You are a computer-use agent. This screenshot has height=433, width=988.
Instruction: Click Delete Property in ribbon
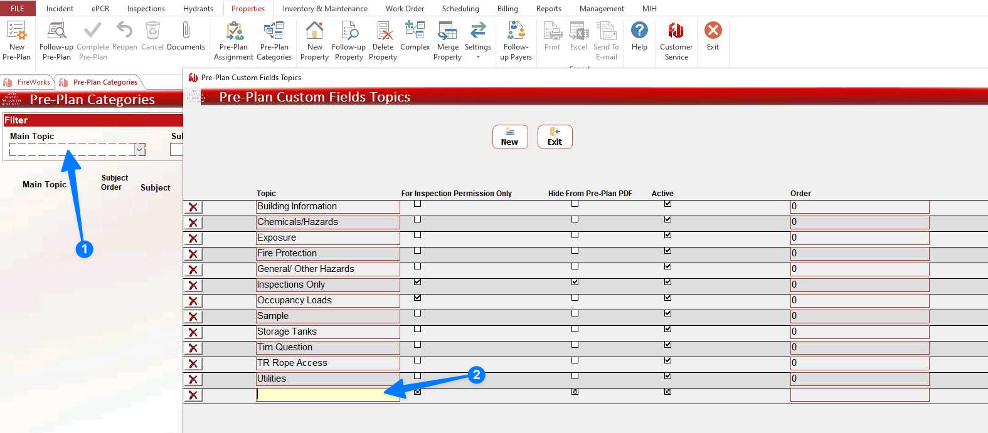point(383,41)
